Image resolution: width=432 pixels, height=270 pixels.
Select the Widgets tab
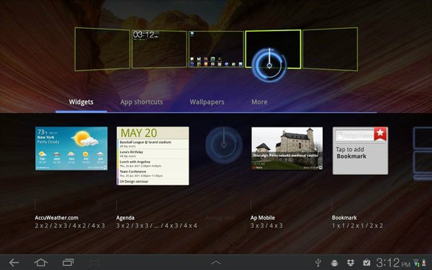click(81, 102)
